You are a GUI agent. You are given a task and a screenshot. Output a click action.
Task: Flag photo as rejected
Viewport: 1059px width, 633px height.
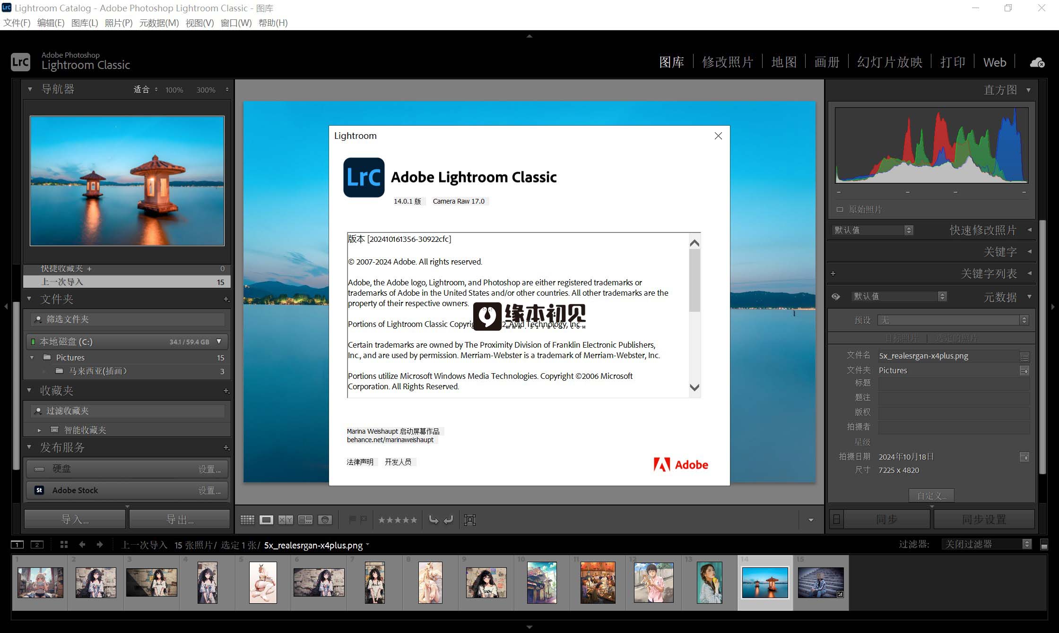[364, 520]
